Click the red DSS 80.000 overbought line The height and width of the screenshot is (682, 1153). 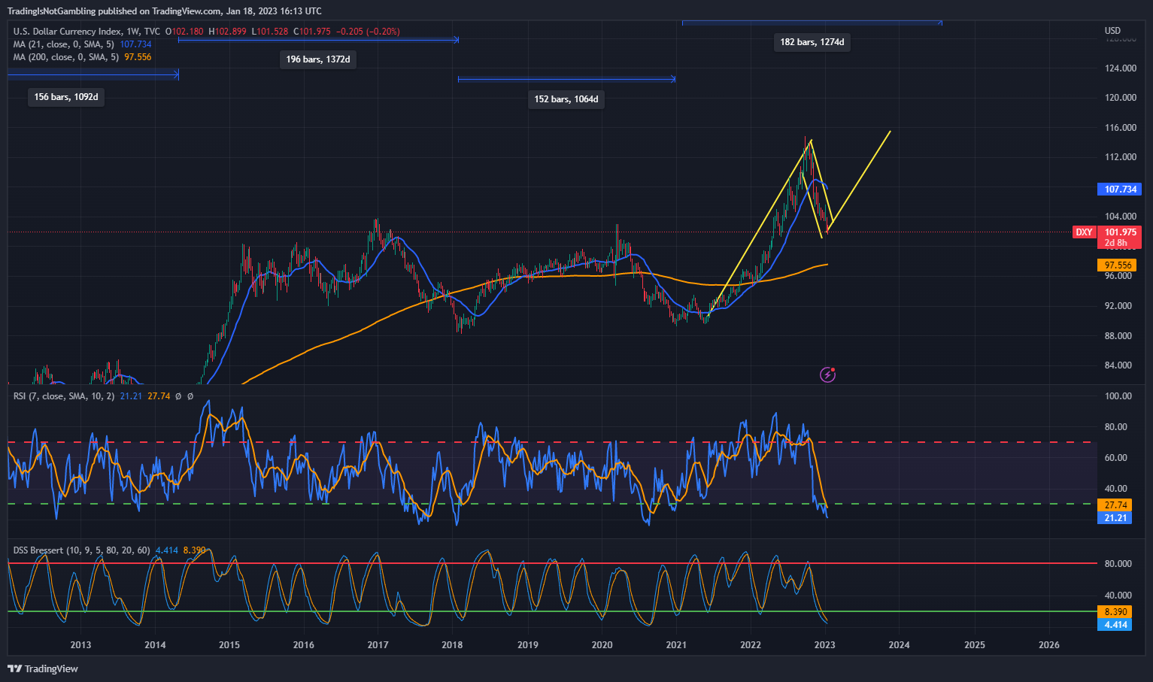point(552,563)
